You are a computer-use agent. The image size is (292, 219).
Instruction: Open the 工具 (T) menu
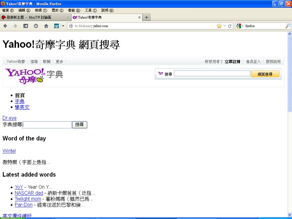pos(91,10)
